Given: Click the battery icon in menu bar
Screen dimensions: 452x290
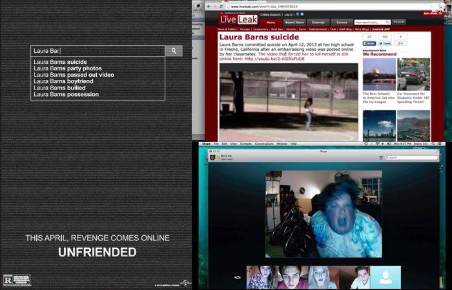Looking at the screenshot, I should 389,144.
